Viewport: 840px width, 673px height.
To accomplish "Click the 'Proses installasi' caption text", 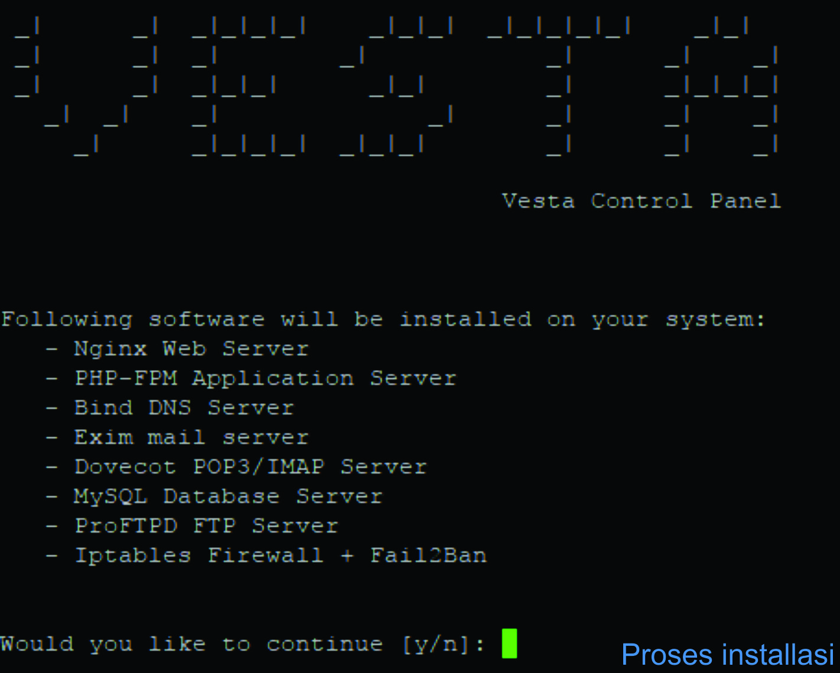I will [x=728, y=655].
